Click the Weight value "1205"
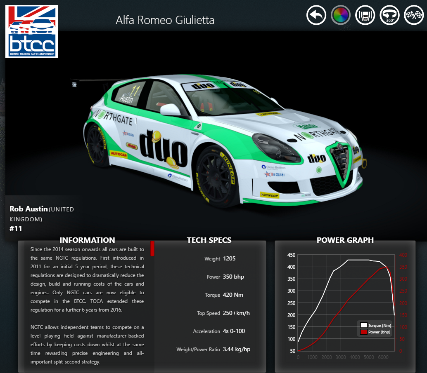The width and height of the screenshot is (427, 373). coord(229,258)
